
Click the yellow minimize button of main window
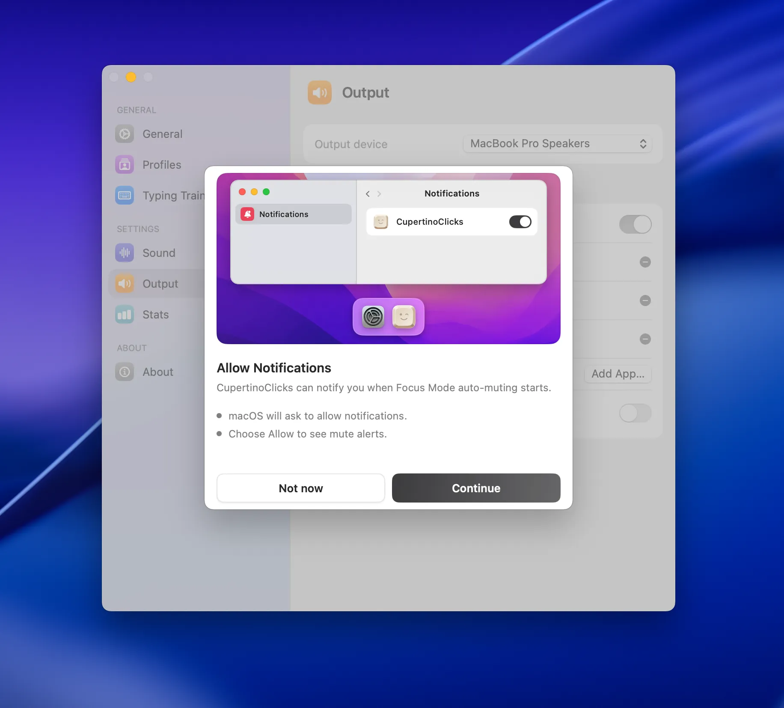(x=131, y=77)
